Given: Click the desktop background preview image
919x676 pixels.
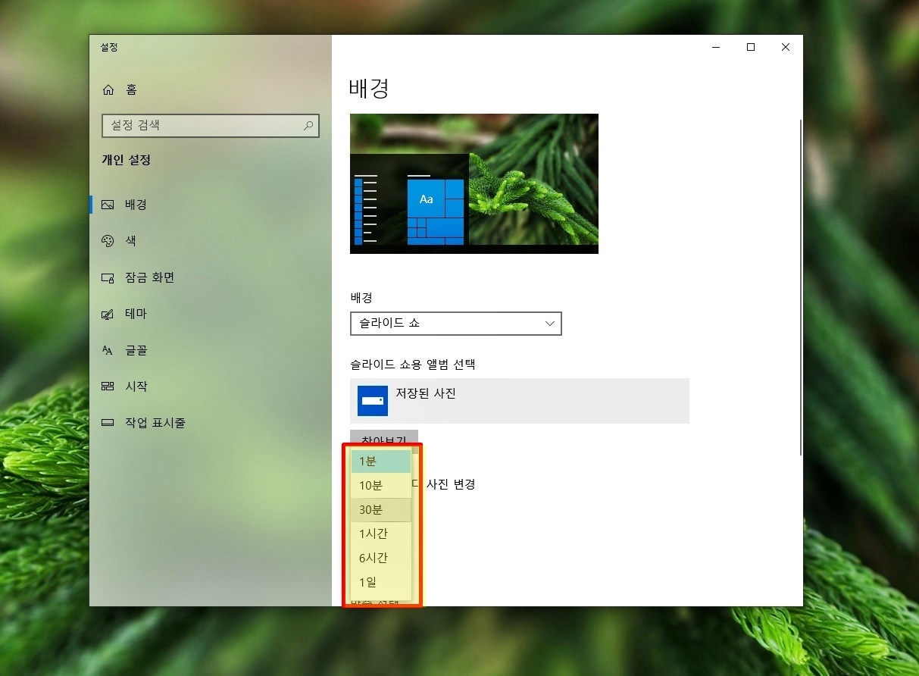Looking at the screenshot, I should (x=474, y=183).
